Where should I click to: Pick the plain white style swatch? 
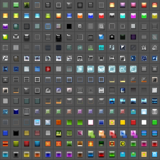[144, 122]
